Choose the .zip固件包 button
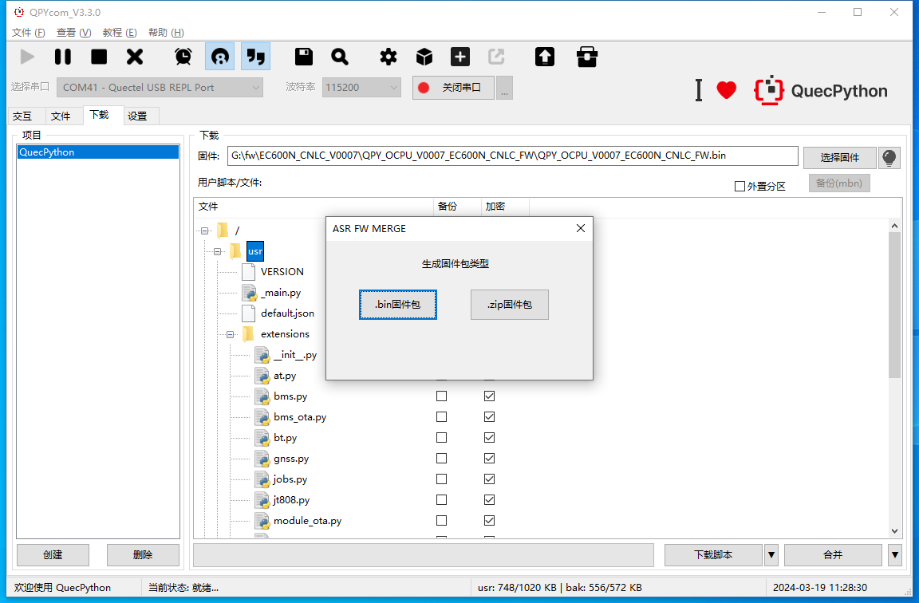919x603 pixels. coord(509,305)
